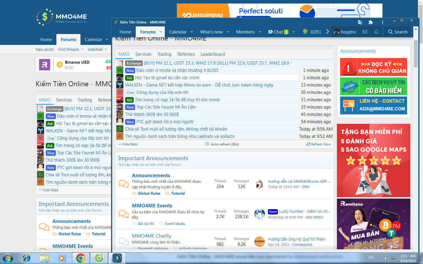Open the three-dot app menu
Viewport: 423px width, 264px height.
pyautogui.click(x=382, y=22)
